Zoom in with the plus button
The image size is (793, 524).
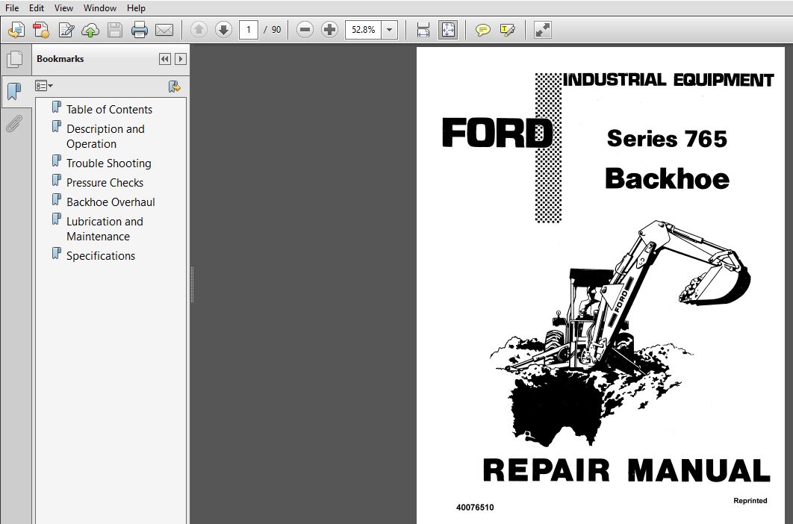click(329, 30)
